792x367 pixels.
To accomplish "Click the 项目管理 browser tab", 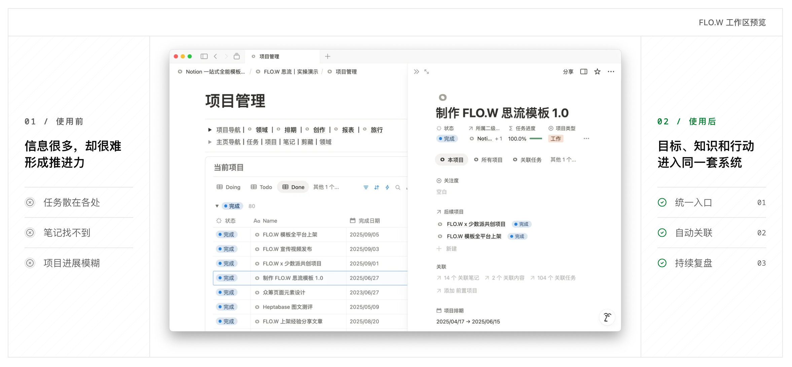I will point(283,56).
